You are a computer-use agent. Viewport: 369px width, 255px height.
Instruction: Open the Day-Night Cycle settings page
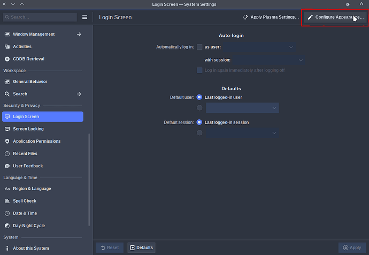coord(43,226)
